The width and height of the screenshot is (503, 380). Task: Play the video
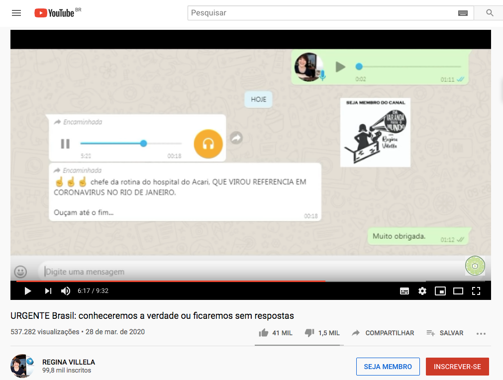click(28, 291)
